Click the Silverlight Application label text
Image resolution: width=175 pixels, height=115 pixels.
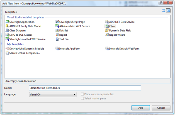pos(22,22)
